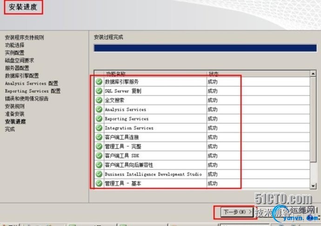Viewport: 321px width, 226px height.
Task: Click the Business Intelligence Development Studio check icon
Action: (99, 174)
